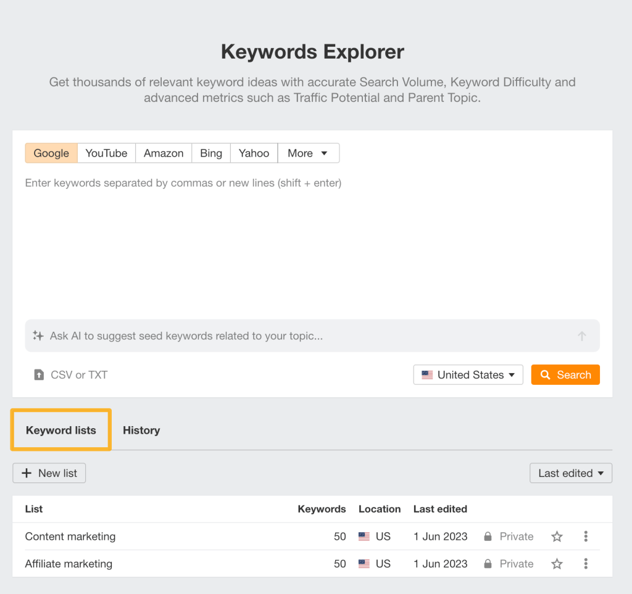Create a New list
The width and height of the screenshot is (632, 594).
49,473
